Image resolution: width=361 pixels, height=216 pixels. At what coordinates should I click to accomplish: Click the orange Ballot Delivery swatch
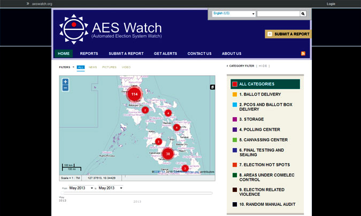[235, 94]
